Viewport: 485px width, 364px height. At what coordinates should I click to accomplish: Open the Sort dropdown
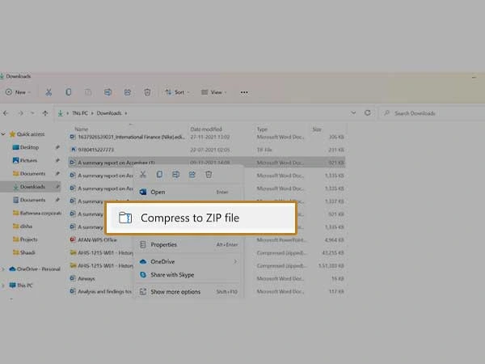[177, 92]
